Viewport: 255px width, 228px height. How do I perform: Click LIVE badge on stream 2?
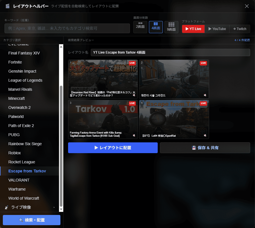203,63
